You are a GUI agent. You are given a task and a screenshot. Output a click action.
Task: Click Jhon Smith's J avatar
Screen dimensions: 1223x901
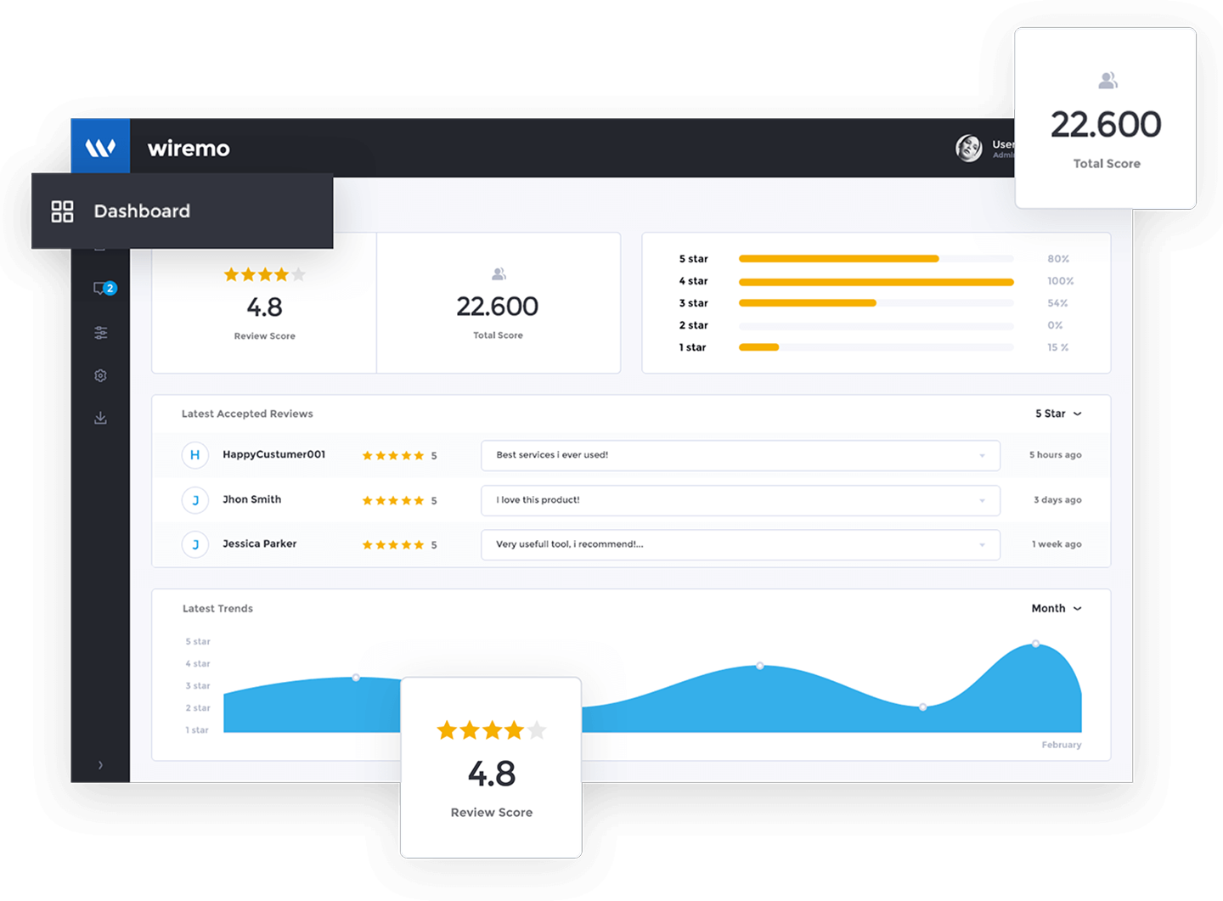click(195, 500)
